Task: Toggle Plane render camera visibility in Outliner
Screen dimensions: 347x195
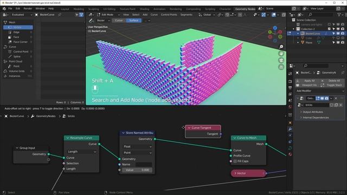Action: click(x=343, y=42)
